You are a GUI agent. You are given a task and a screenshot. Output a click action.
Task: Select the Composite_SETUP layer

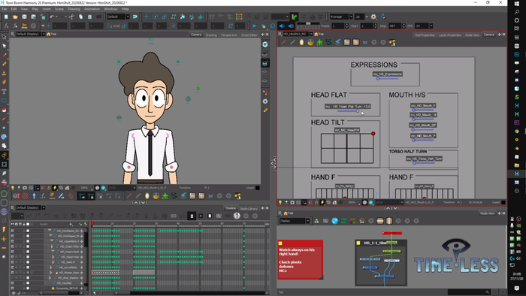pyautogui.click(x=66, y=288)
